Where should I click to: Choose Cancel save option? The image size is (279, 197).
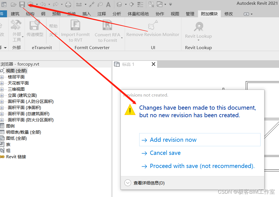tap(165, 153)
